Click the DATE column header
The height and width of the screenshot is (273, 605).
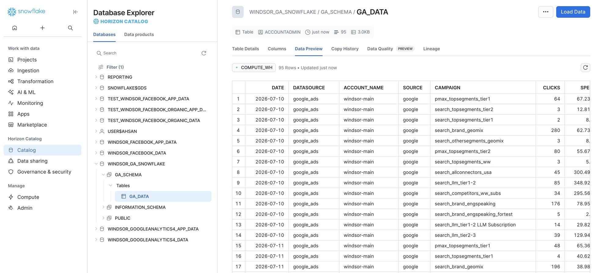(x=267, y=88)
